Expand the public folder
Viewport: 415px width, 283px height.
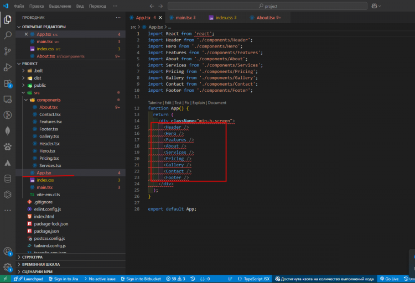[x=23, y=85]
